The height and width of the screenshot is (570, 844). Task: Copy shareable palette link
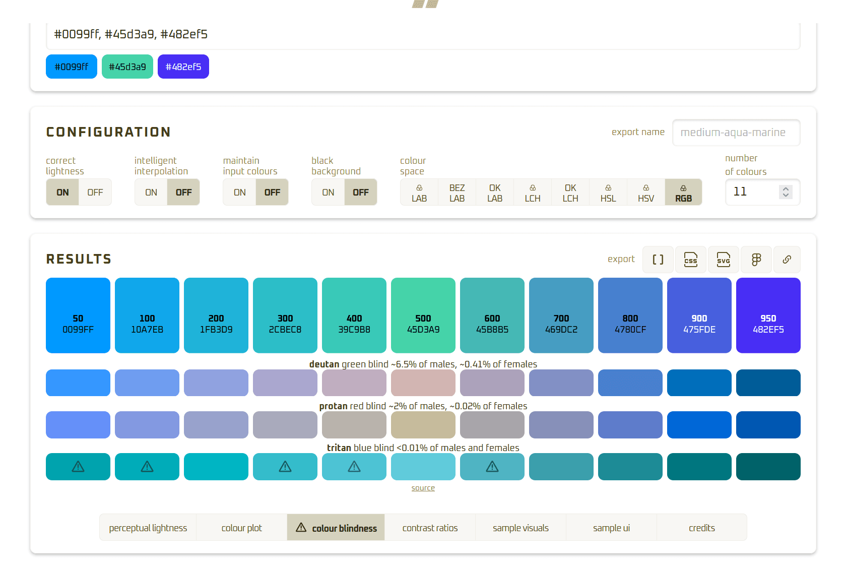click(787, 260)
